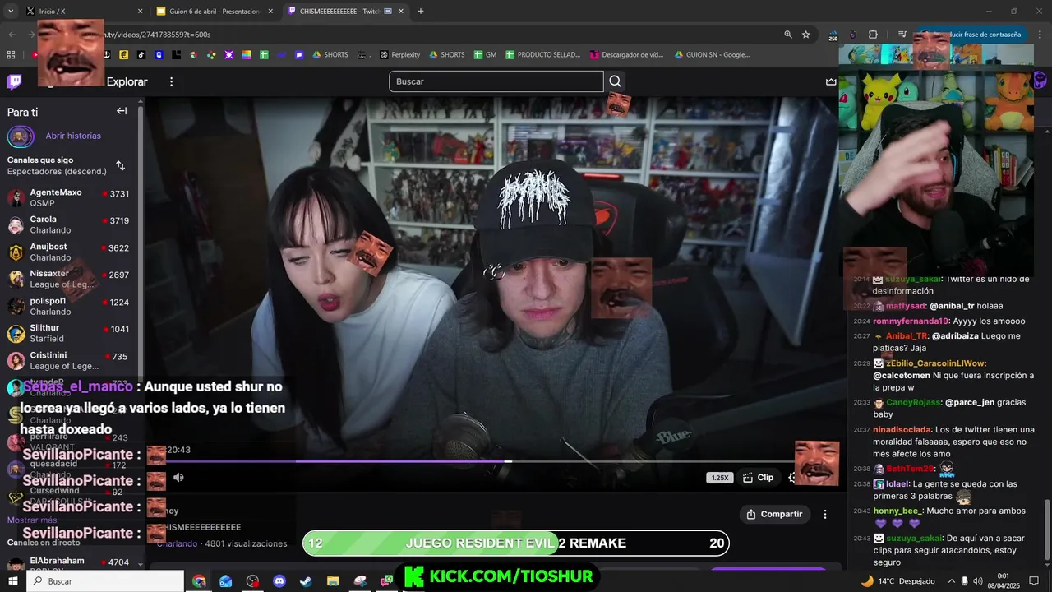Bookmark this page with star icon
Image resolution: width=1052 pixels, height=592 pixels.
(x=806, y=35)
